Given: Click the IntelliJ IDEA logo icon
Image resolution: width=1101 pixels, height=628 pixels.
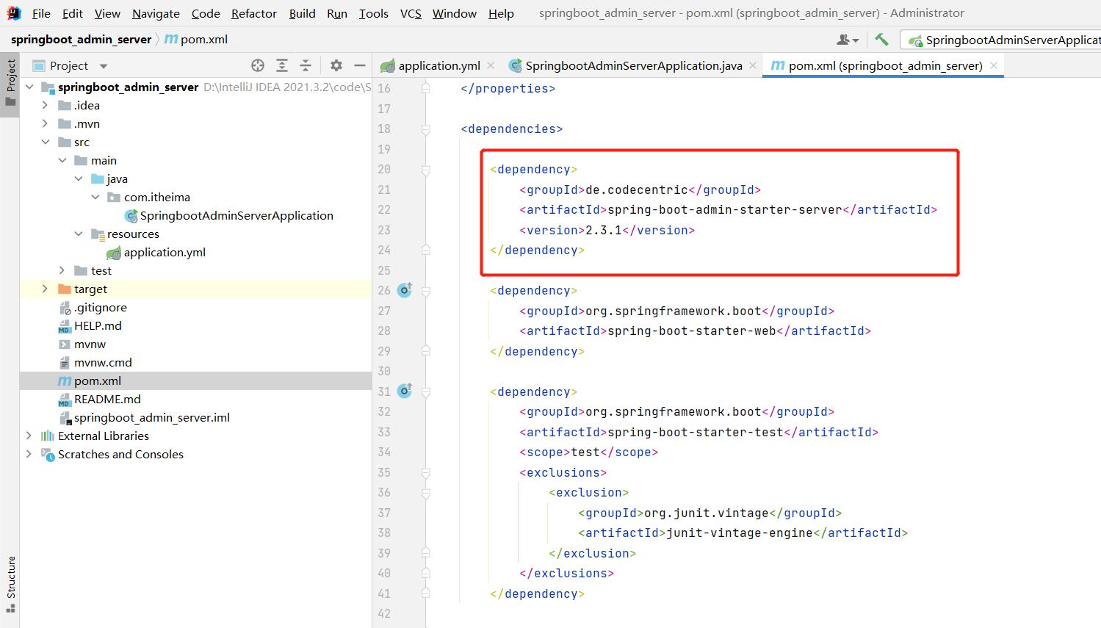Looking at the screenshot, I should tap(14, 13).
